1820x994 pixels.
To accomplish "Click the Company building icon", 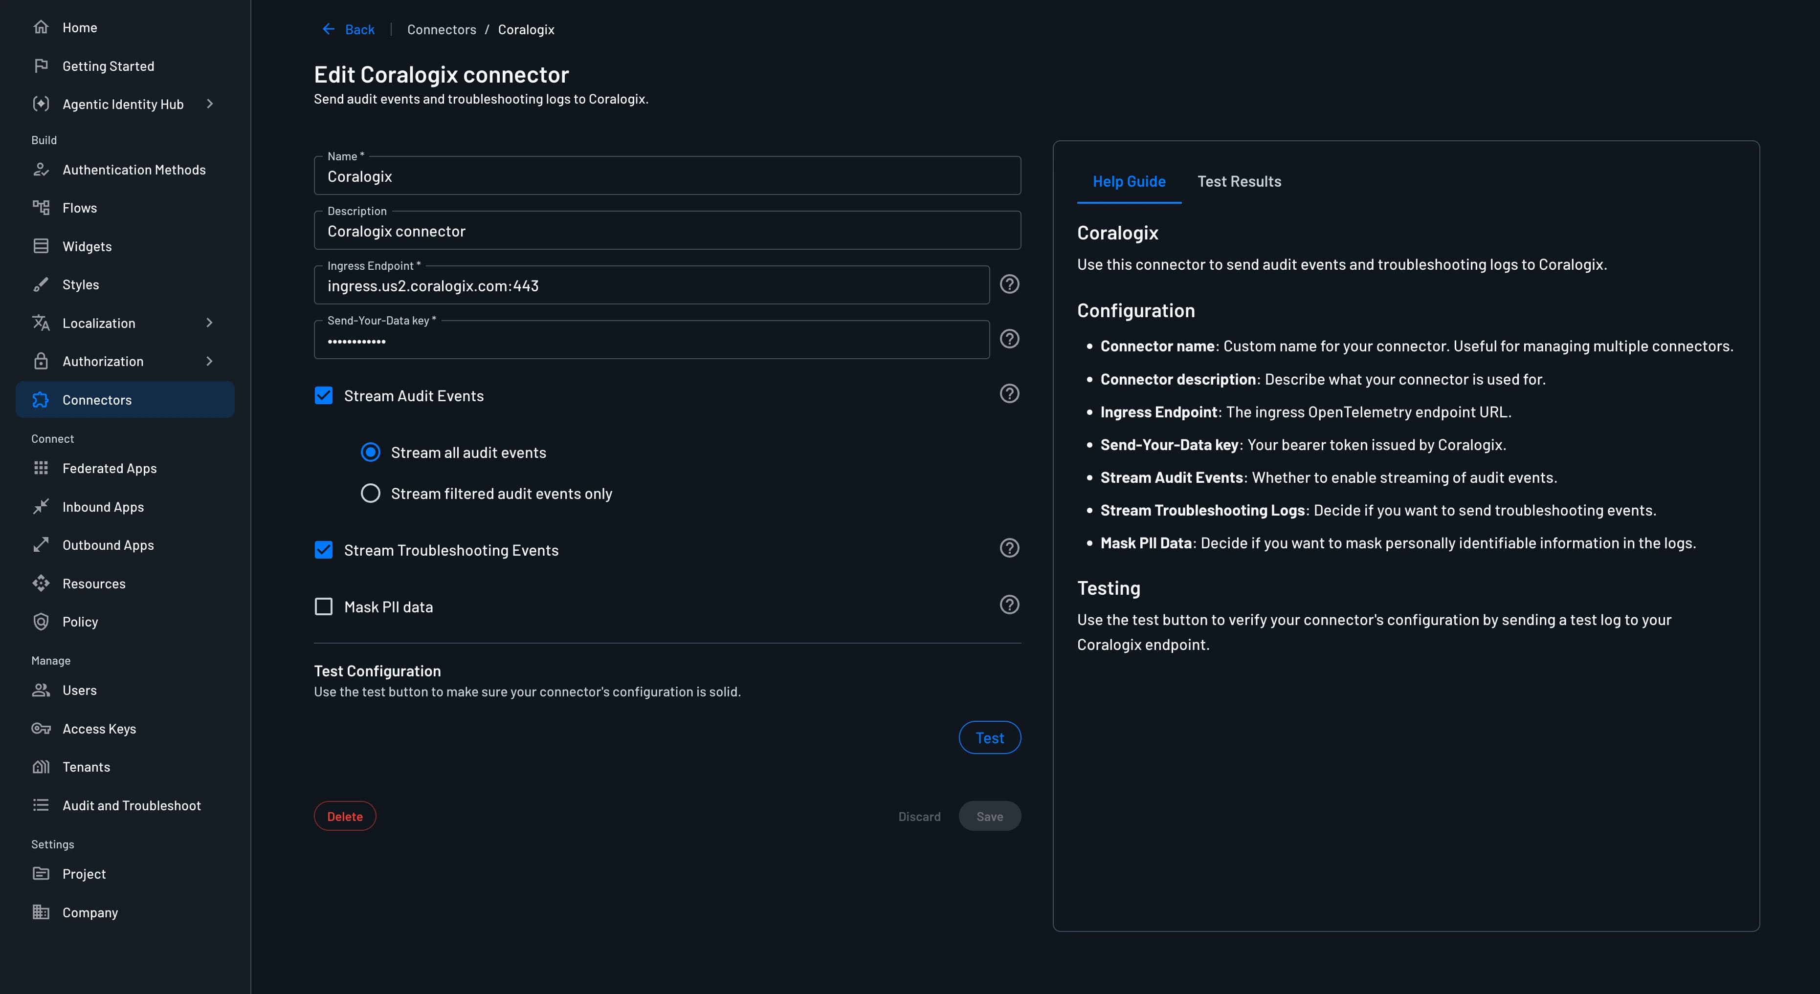I will (x=41, y=912).
